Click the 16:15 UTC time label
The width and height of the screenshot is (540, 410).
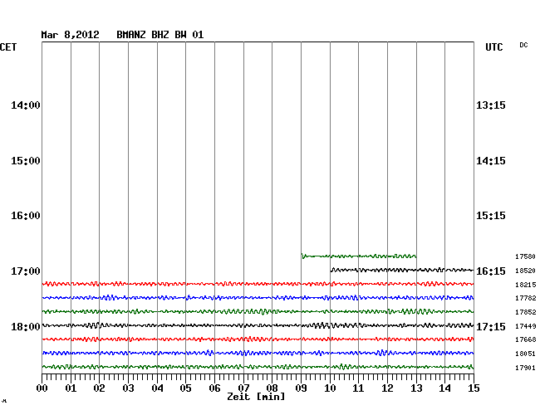tap(491, 271)
